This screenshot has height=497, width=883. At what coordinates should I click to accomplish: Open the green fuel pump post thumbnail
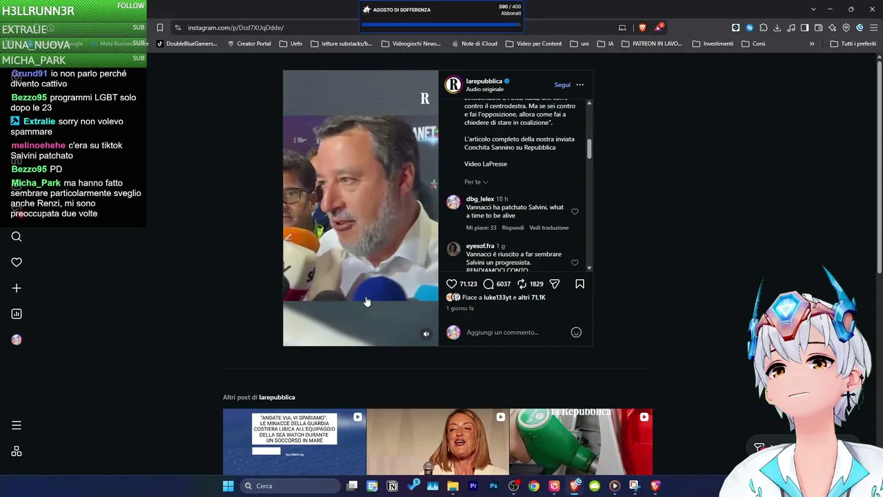(581, 442)
